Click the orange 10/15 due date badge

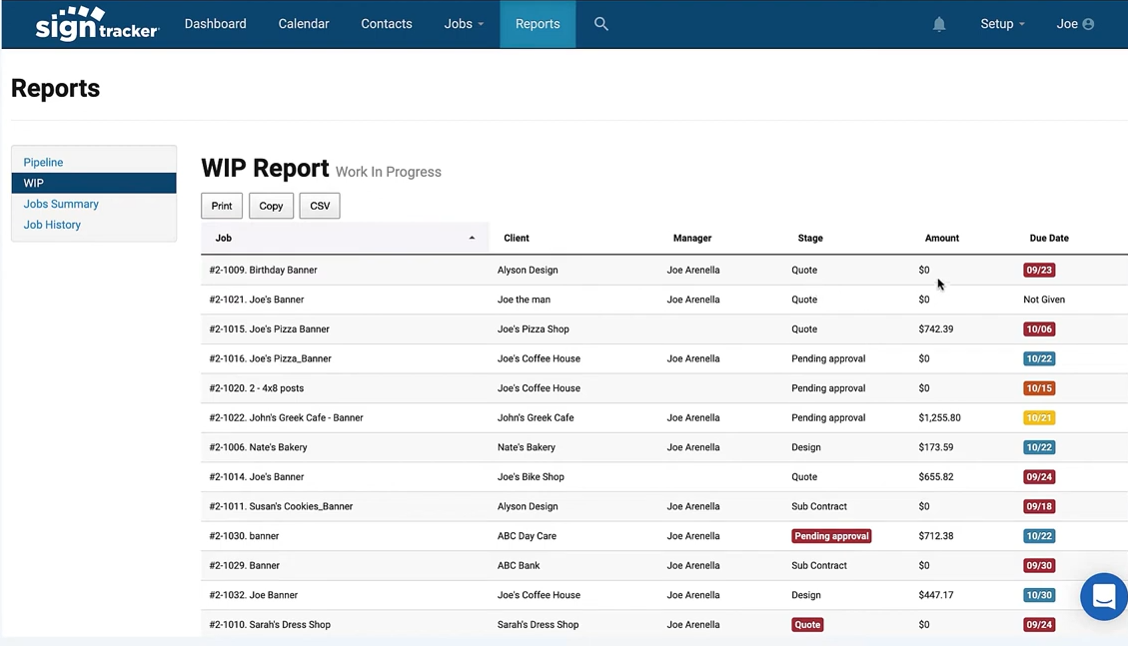(1039, 388)
